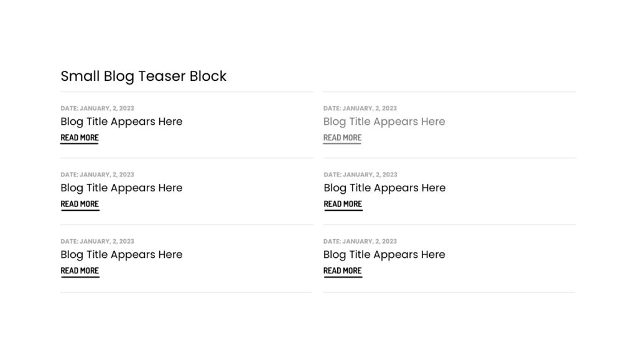Open blog title in second right-column teaser
Viewport: 637px width, 358px height.
pos(384,188)
